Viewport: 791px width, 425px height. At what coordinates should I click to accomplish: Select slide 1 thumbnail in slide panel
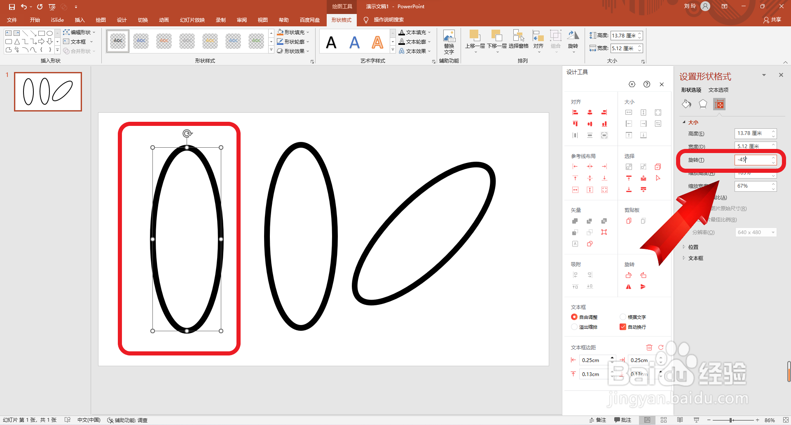pos(48,91)
